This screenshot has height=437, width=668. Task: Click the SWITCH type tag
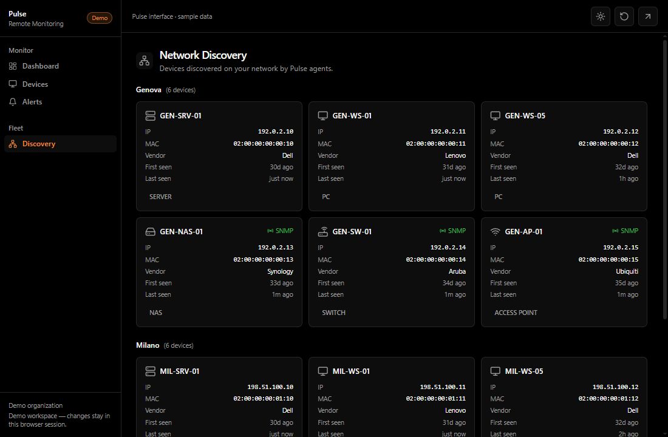click(333, 313)
